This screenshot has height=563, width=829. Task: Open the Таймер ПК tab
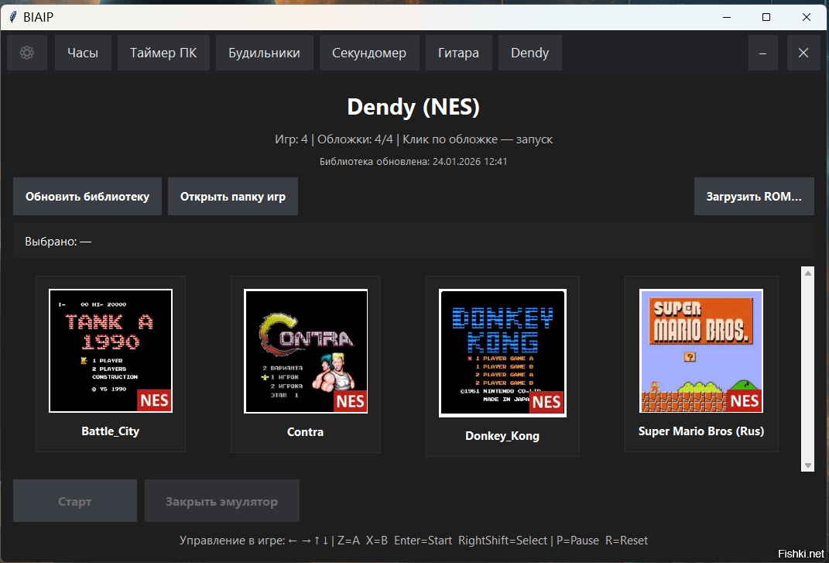click(x=163, y=53)
